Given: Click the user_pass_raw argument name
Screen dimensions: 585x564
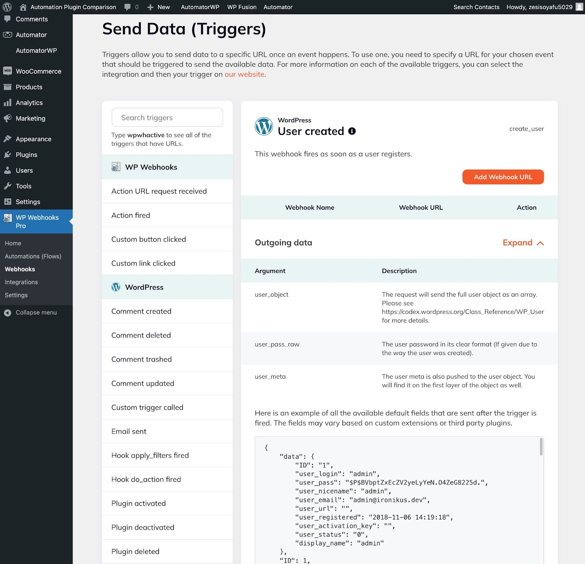Looking at the screenshot, I should [x=277, y=344].
